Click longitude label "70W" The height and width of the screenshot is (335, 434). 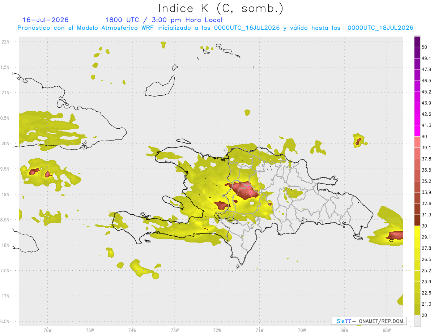coord(302,330)
